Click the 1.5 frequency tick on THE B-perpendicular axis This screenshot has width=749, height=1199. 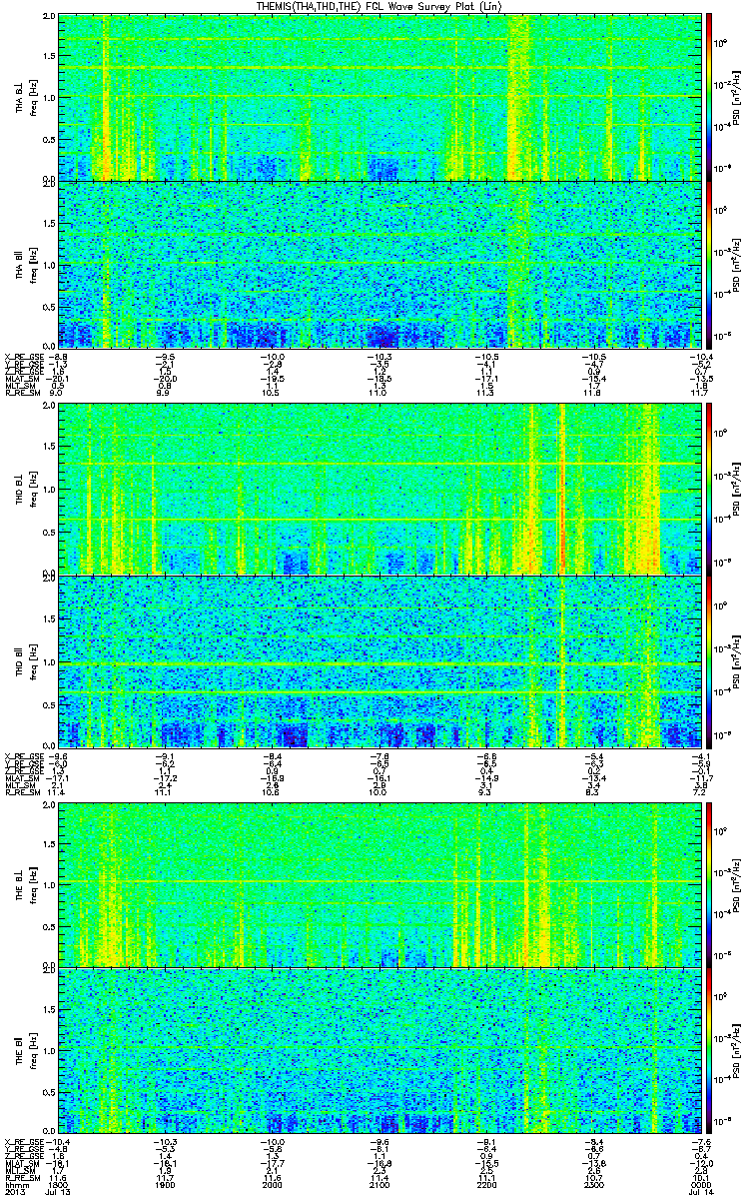(x=49, y=842)
